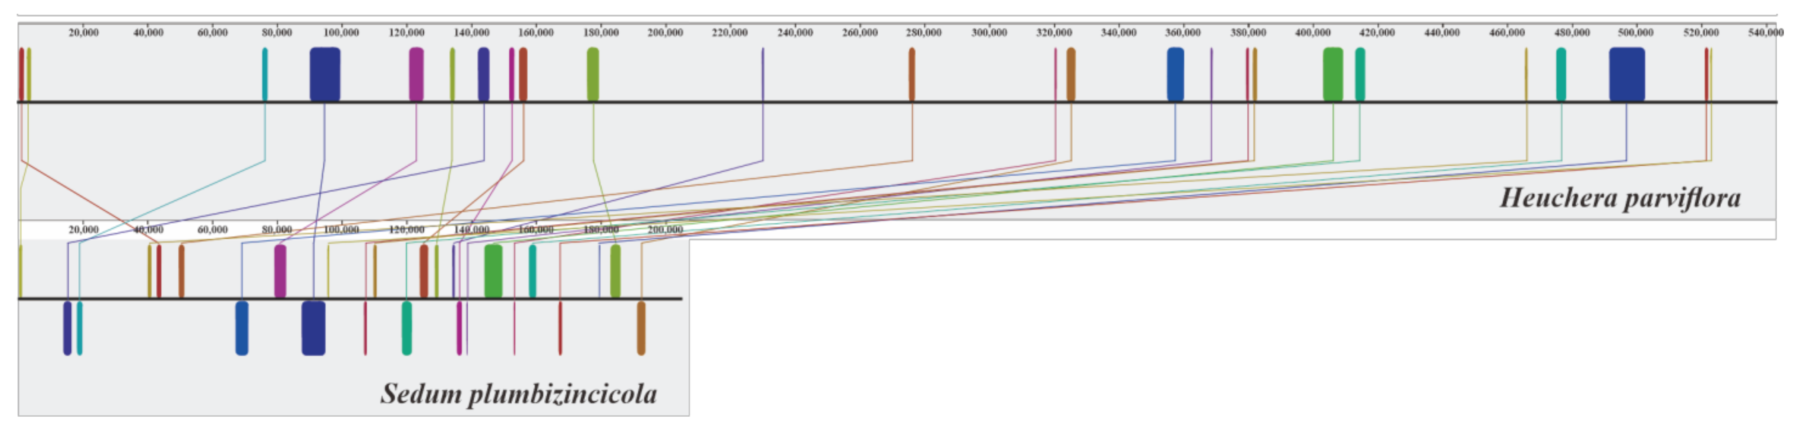
Task: Select brown reverse Sedum block past 190,000
Action: click(641, 328)
